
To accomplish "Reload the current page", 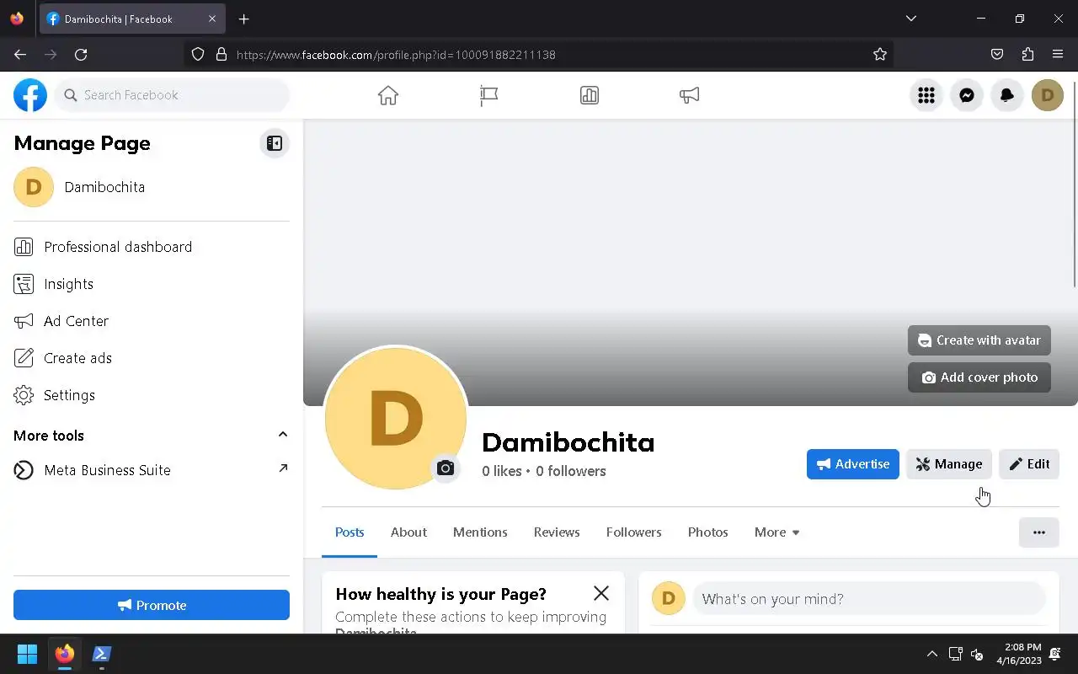I will click(81, 55).
